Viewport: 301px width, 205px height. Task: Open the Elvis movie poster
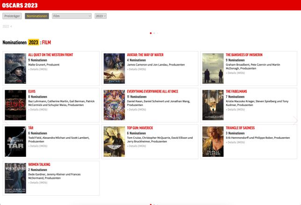(x=15, y=105)
